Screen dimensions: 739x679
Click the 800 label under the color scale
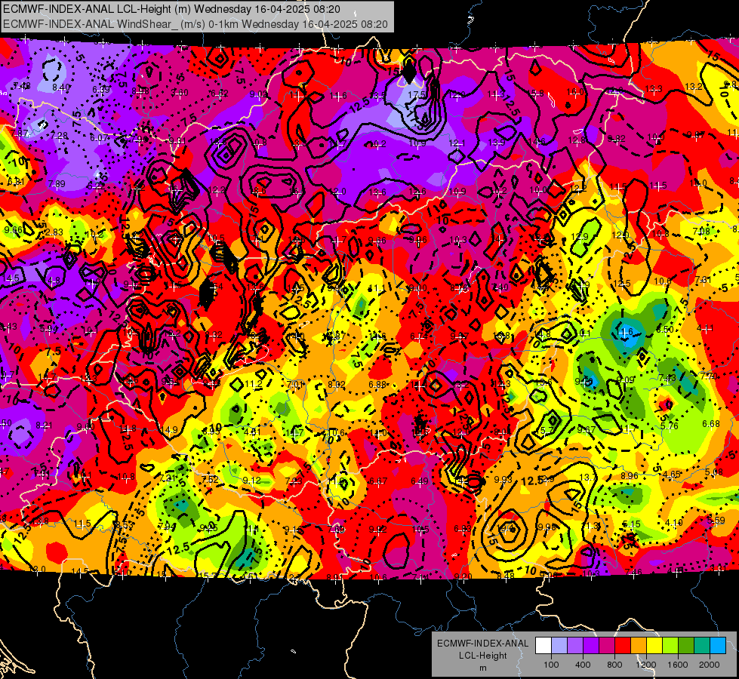614,665
